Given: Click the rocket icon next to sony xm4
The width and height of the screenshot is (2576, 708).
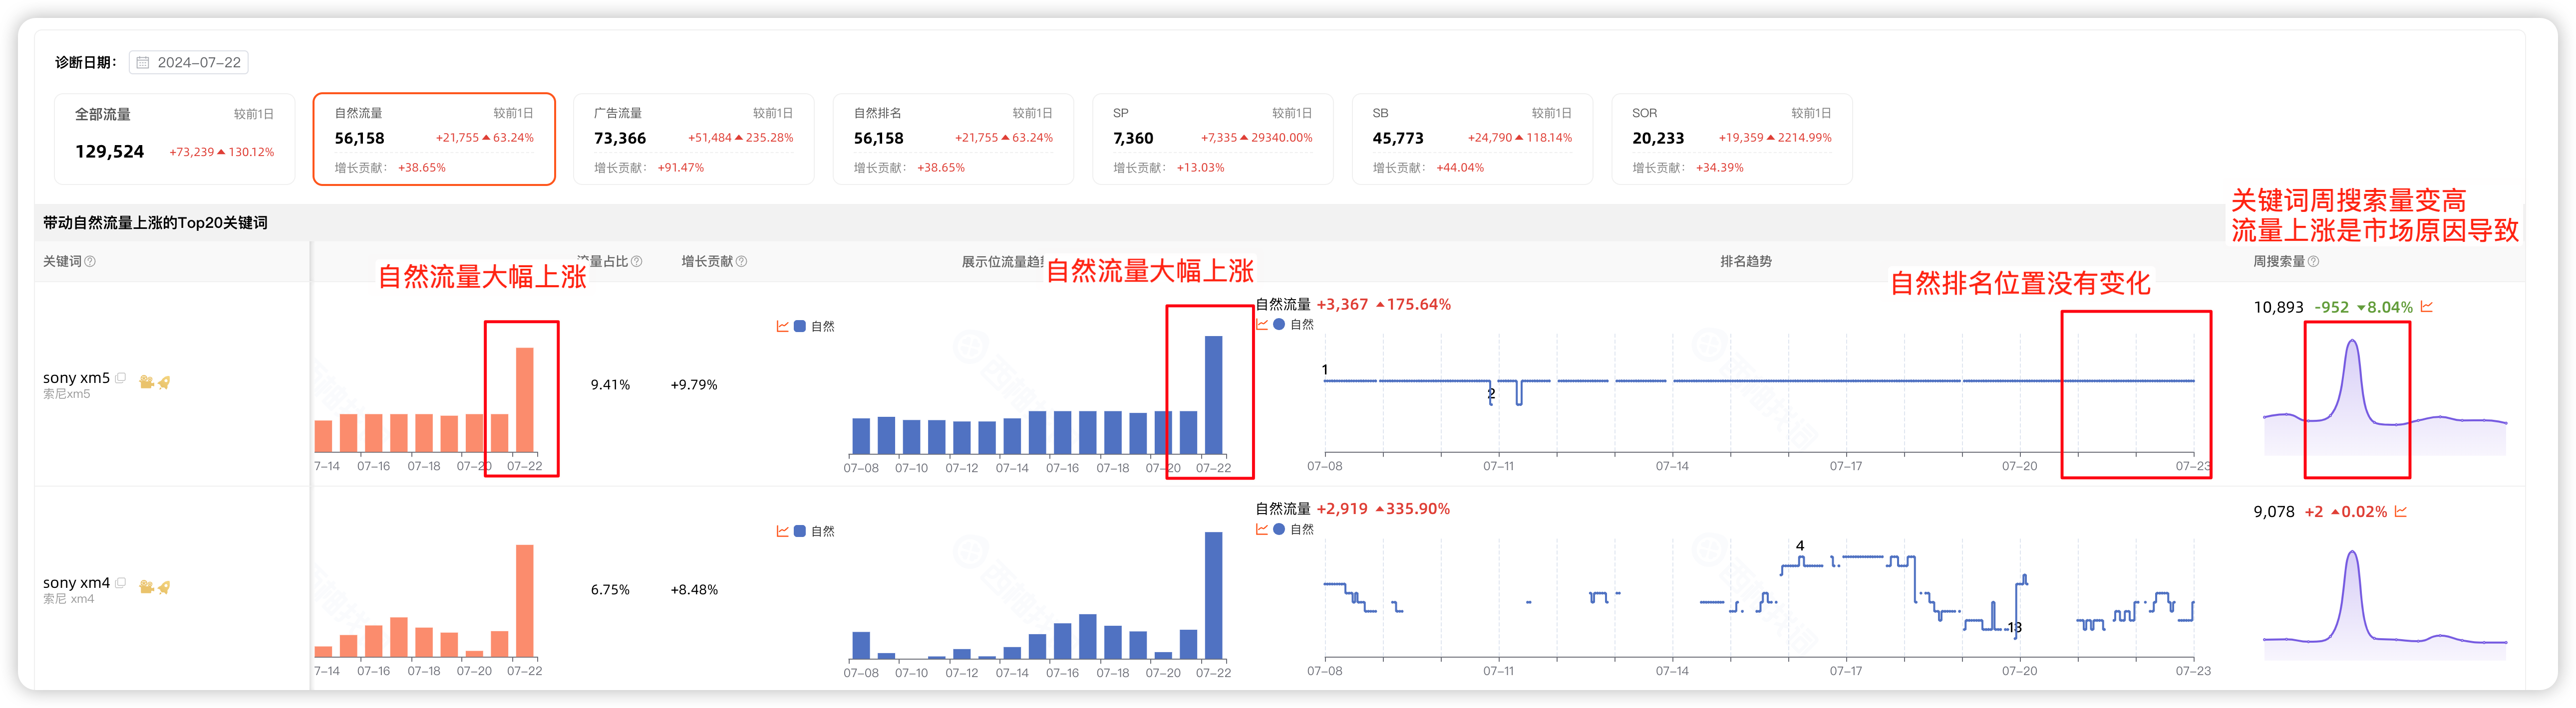Looking at the screenshot, I should coord(164,586).
